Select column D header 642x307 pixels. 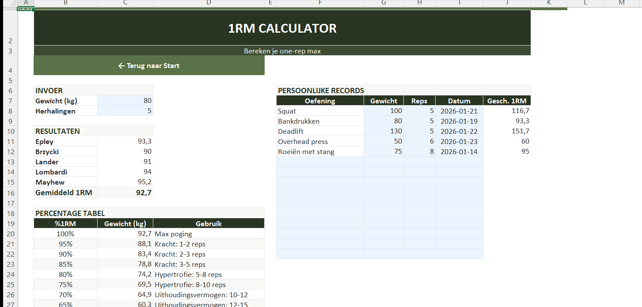(209, 3)
